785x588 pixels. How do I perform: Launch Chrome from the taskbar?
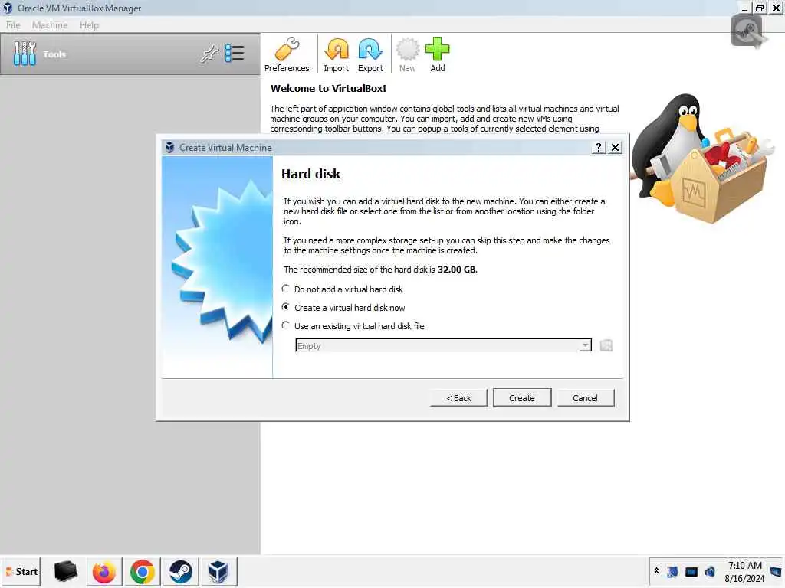(x=142, y=571)
